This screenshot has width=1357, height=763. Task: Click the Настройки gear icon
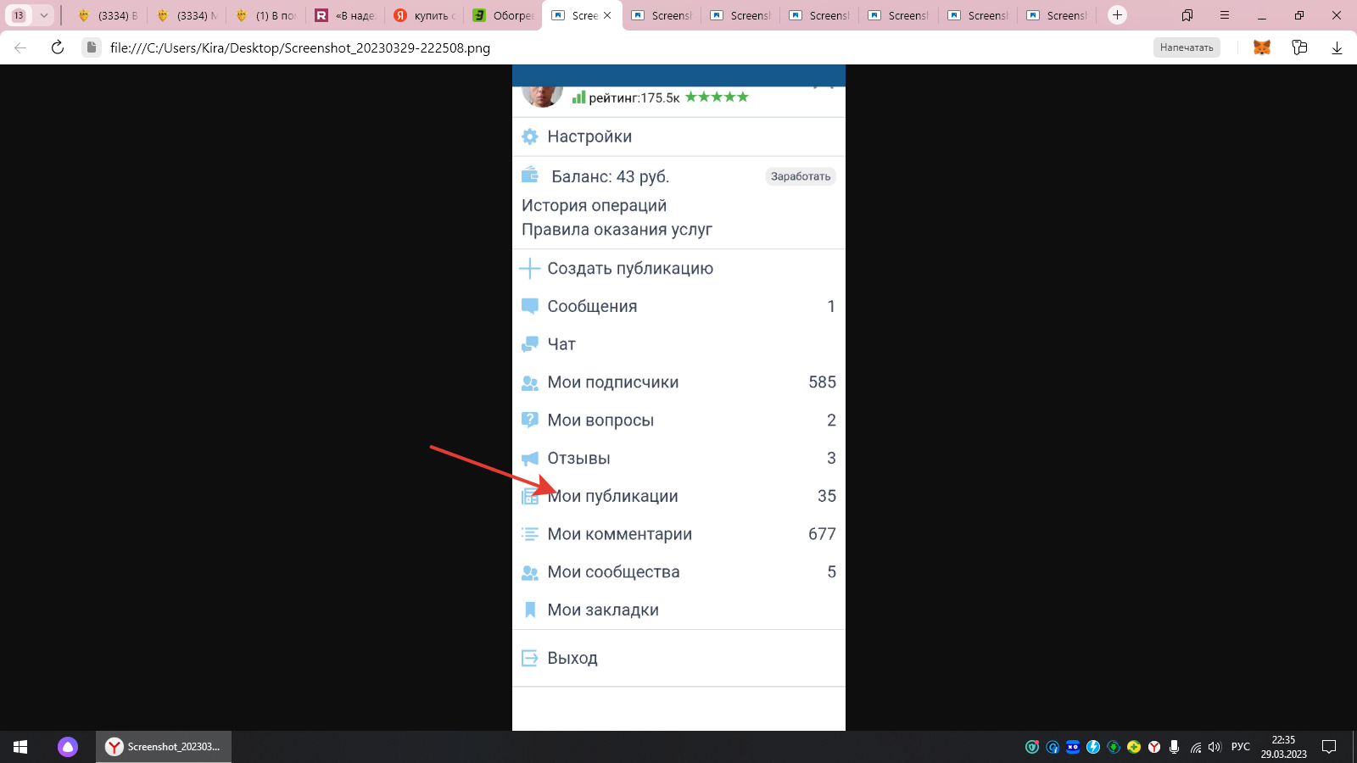click(x=530, y=136)
